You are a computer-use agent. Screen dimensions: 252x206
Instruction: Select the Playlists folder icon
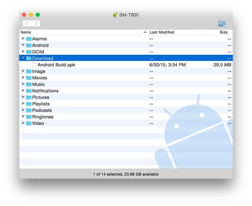click(29, 104)
